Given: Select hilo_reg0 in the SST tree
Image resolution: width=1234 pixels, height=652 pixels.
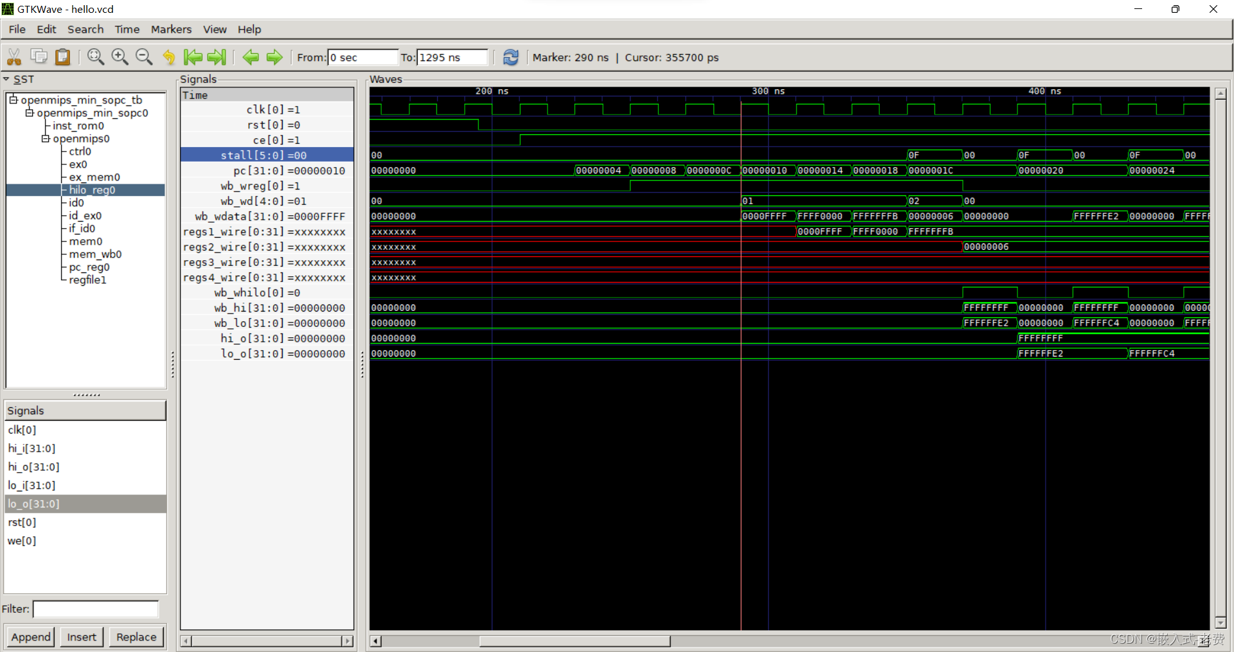Looking at the screenshot, I should click(x=92, y=189).
